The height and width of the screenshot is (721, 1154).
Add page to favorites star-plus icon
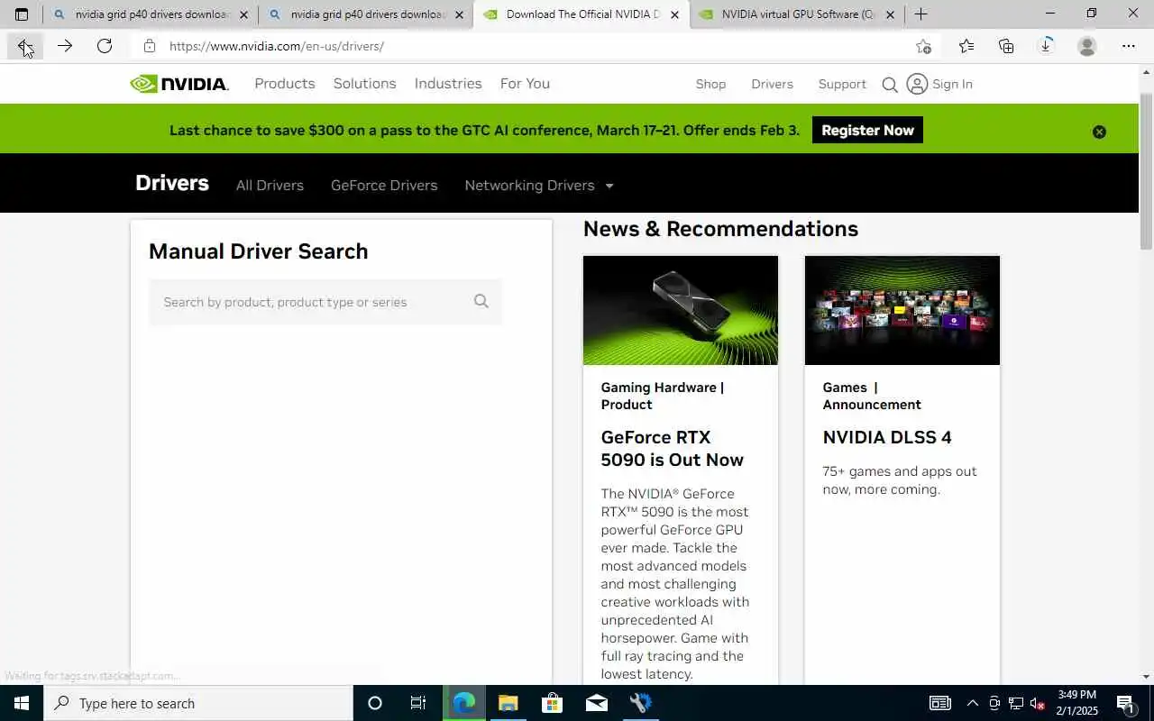click(923, 46)
